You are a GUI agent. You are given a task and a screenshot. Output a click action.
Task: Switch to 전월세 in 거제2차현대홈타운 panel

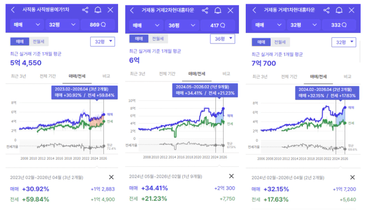click(x=158, y=38)
